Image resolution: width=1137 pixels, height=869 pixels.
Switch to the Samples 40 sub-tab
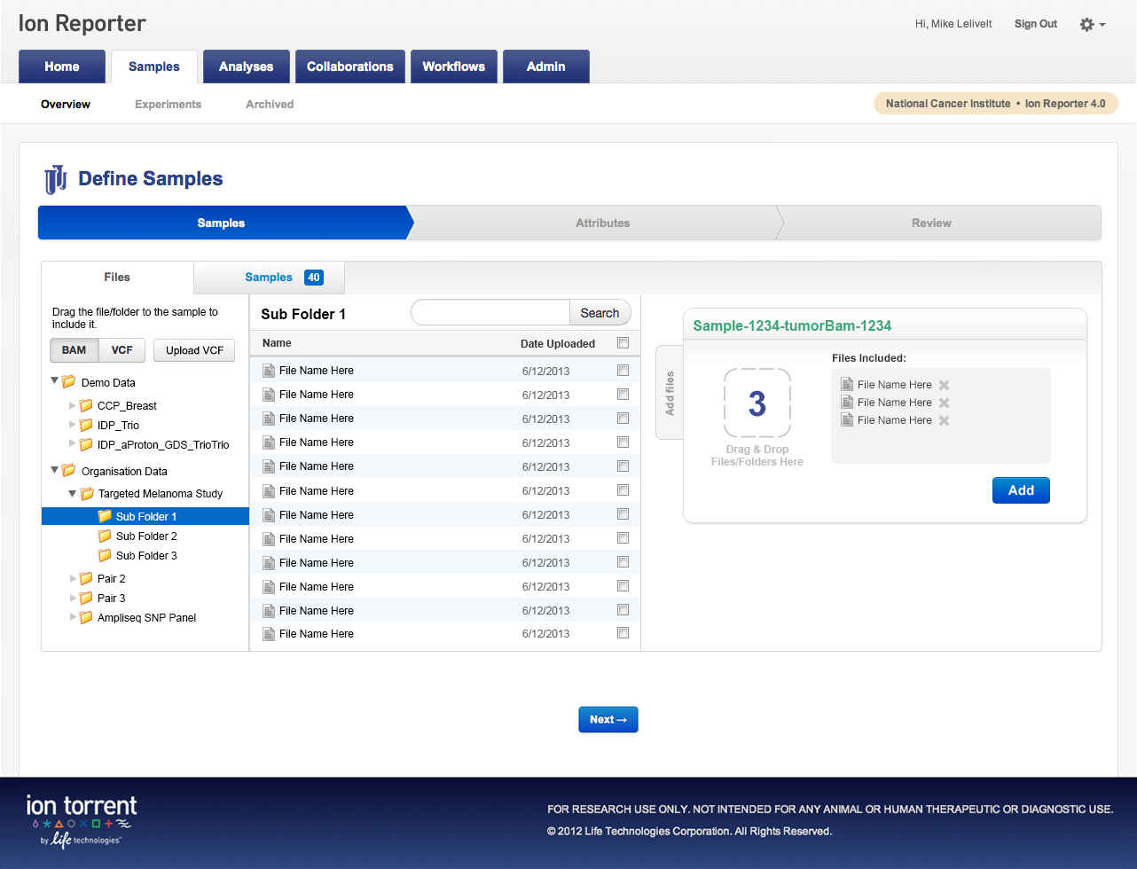pos(270,278)
